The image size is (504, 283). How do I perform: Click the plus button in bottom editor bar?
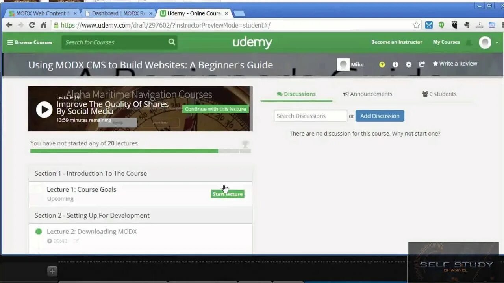pyautogui.click(x=52, y=271)
